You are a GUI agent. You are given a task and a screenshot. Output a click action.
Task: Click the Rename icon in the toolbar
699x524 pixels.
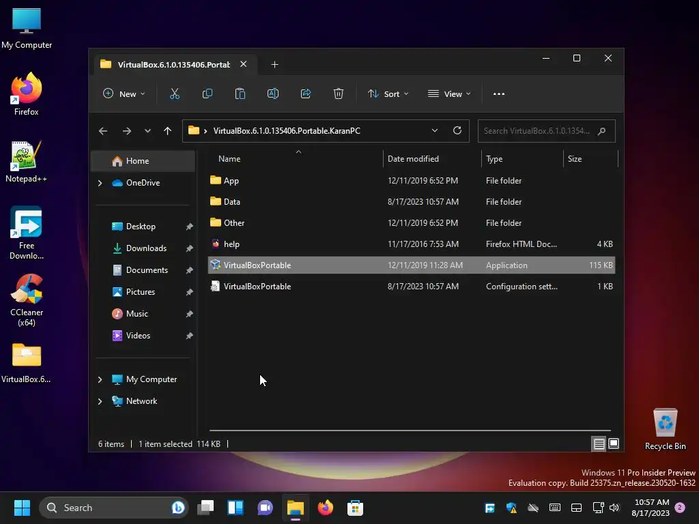click(273, 94)
